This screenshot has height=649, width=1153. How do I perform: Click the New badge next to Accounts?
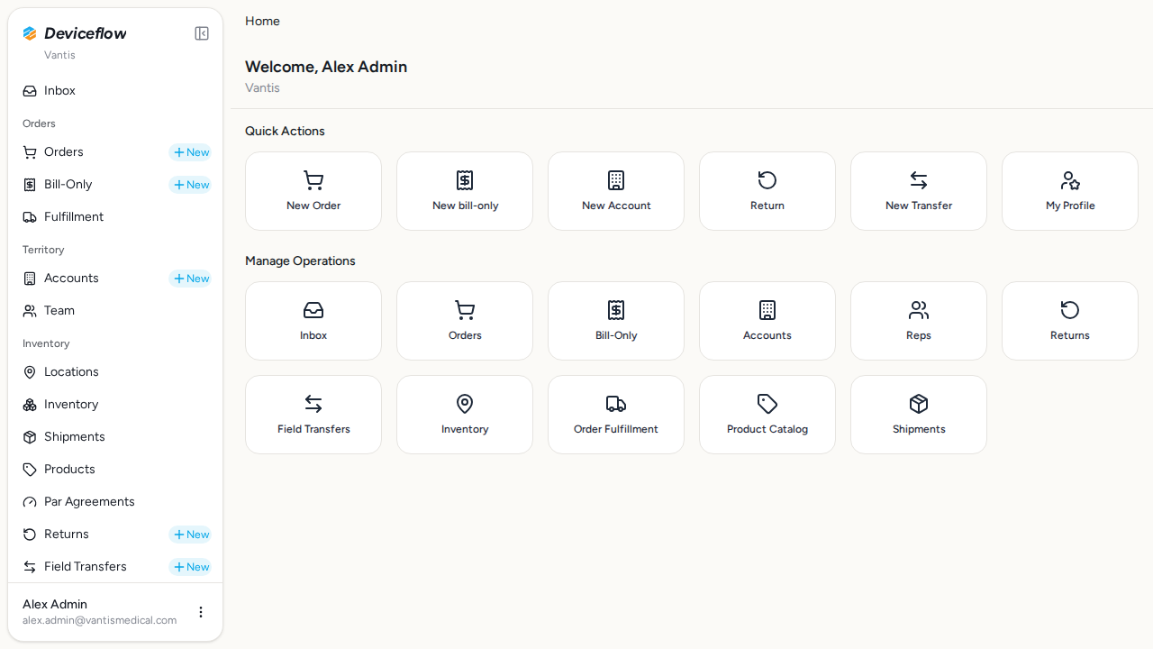(190, 279)
